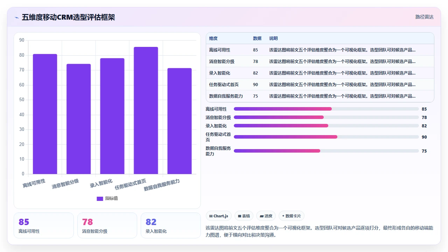Click the 75 value beside progress bar
The image size is (448, 252).
coord(424,151)
